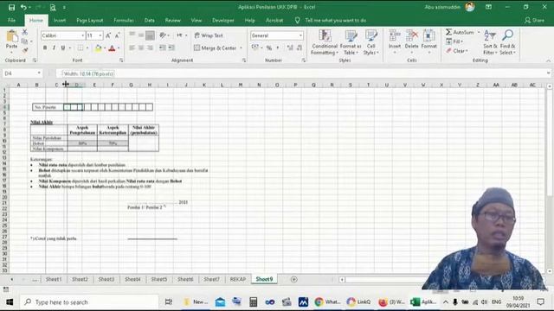Open the File menu
554x311 pixels.
coord(11,21)
